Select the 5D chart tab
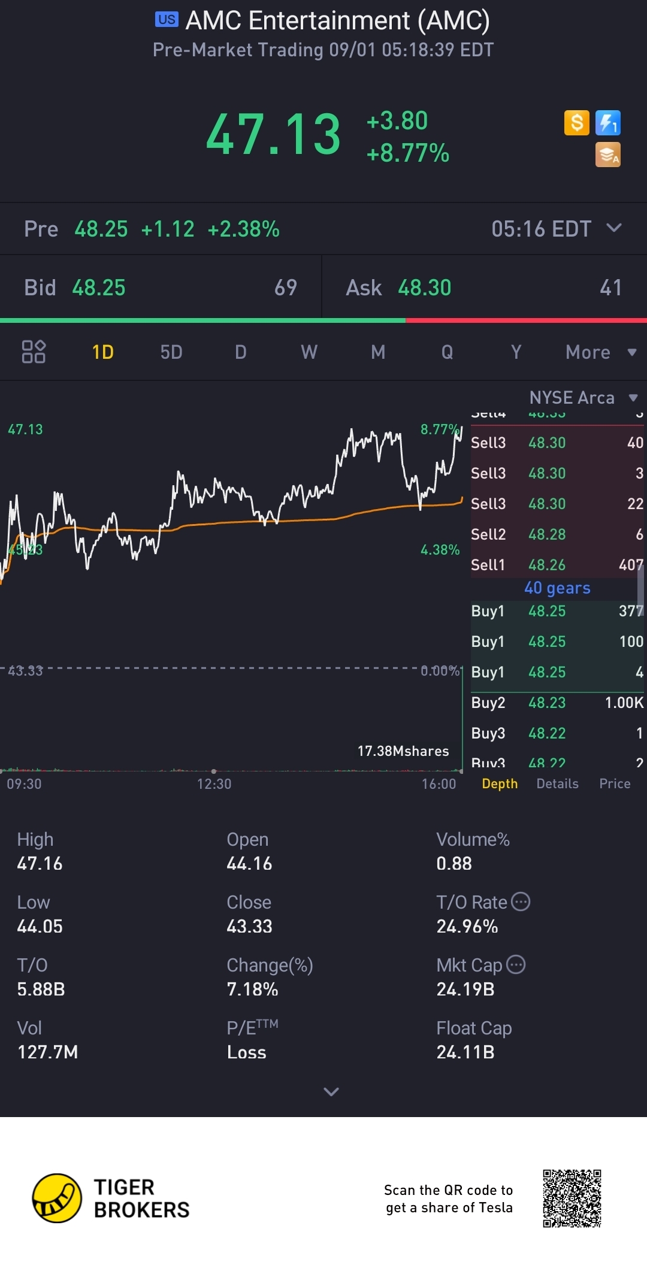The height and width of the screenshot is (1280, 647). (171, 352)
